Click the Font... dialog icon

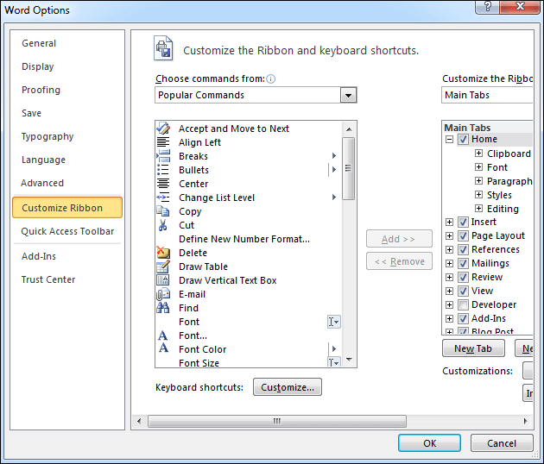coord(162,335)
